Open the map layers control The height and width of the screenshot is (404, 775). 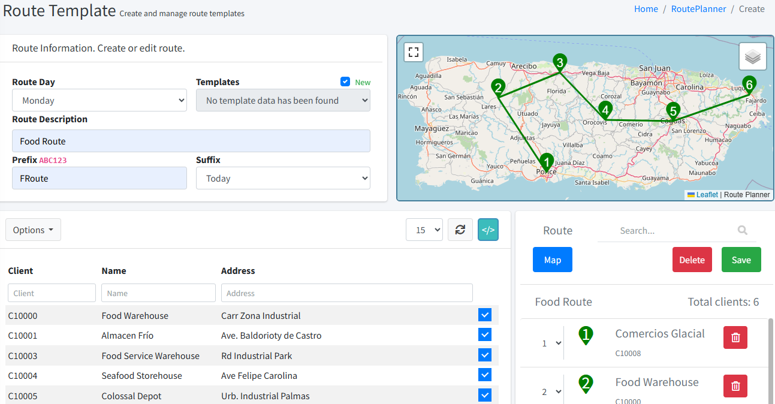753,57
